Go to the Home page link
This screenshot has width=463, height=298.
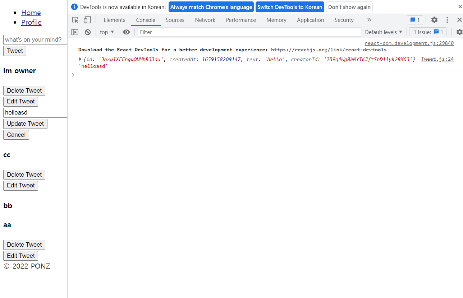[x=31, y=13]
